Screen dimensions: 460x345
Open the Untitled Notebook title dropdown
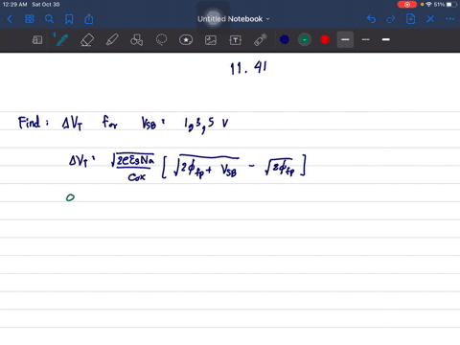pos(234,19)
